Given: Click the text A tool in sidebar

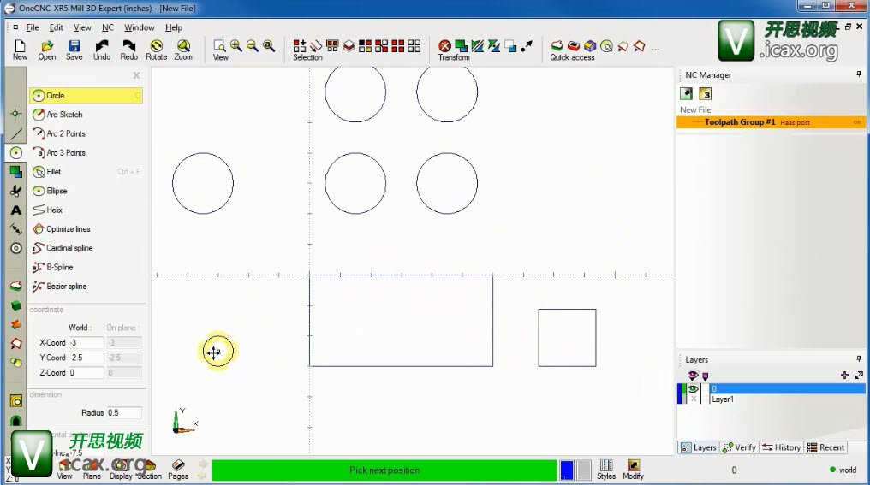Looking at the screenshot, I should [x=16, y=210].
